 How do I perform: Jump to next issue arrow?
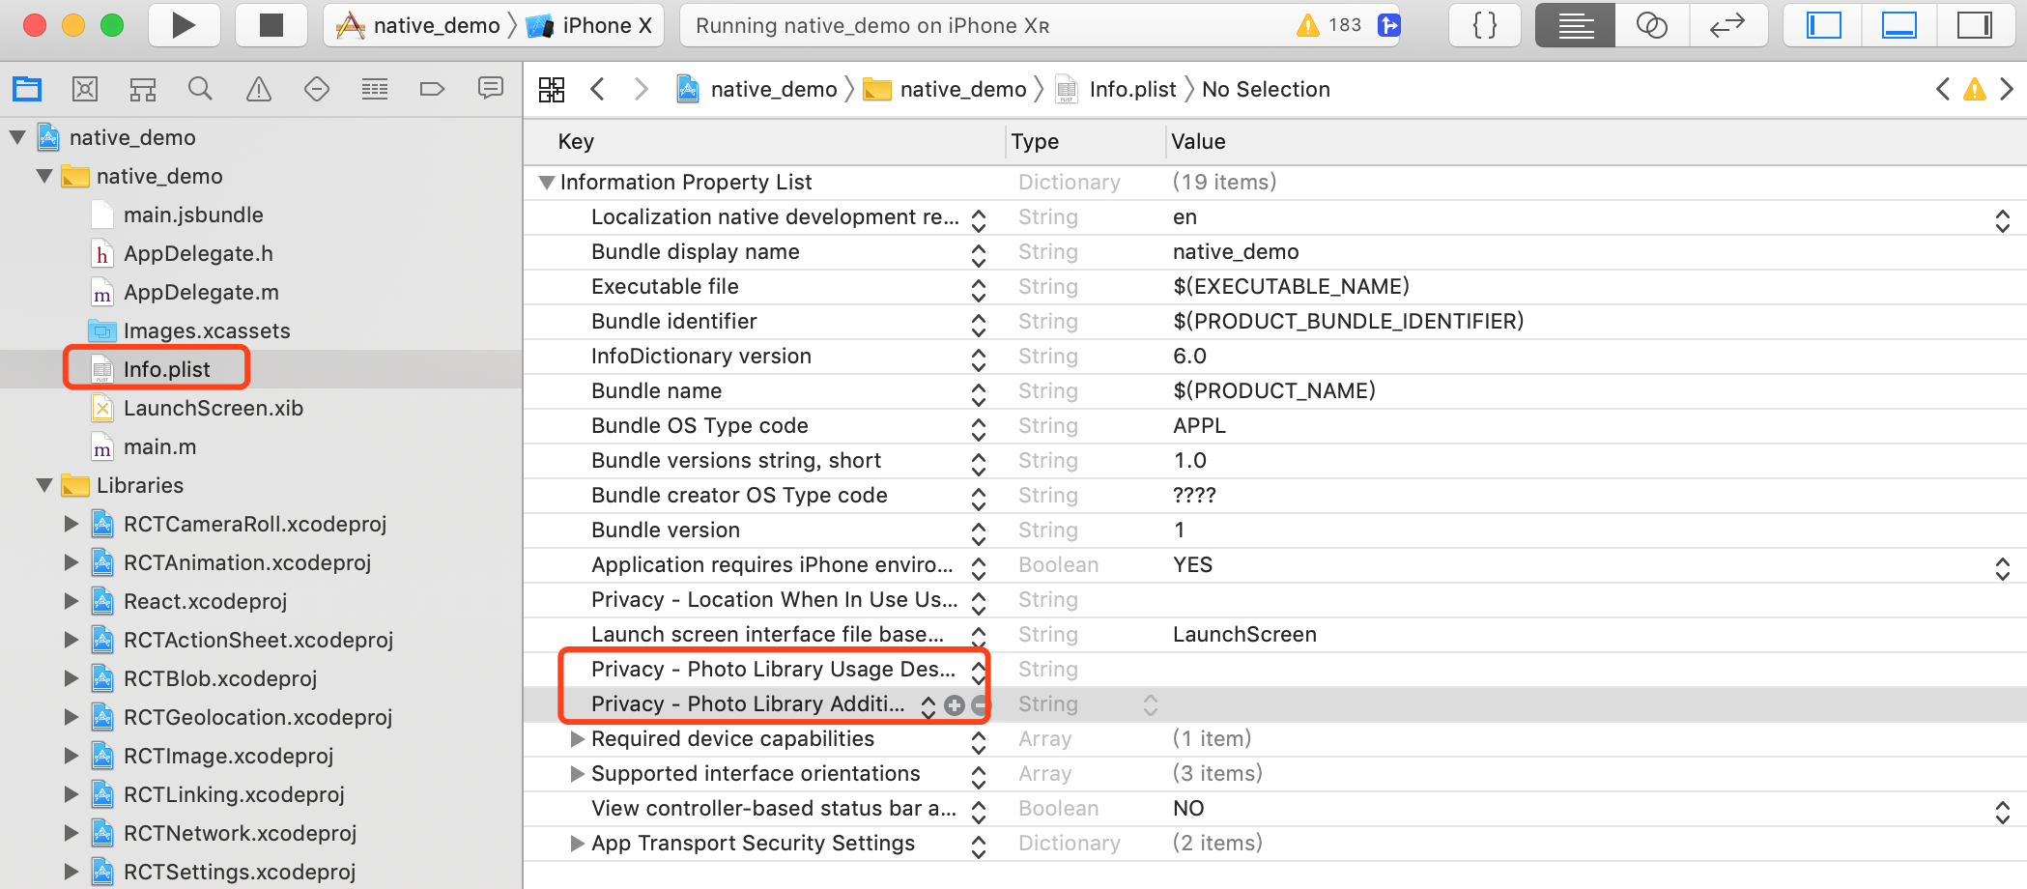(2007, 89)
